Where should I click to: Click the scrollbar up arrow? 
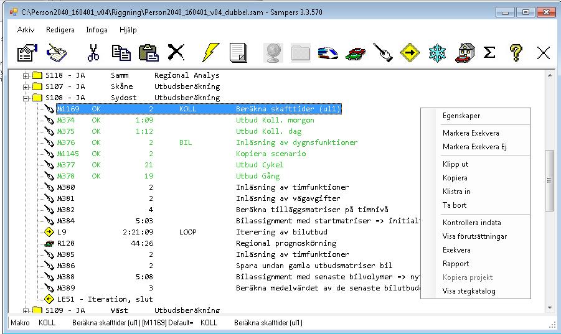click(x=550, y=75)
